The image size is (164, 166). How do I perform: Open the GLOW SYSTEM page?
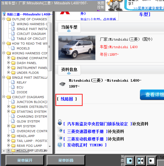click(x=28, y=121)
